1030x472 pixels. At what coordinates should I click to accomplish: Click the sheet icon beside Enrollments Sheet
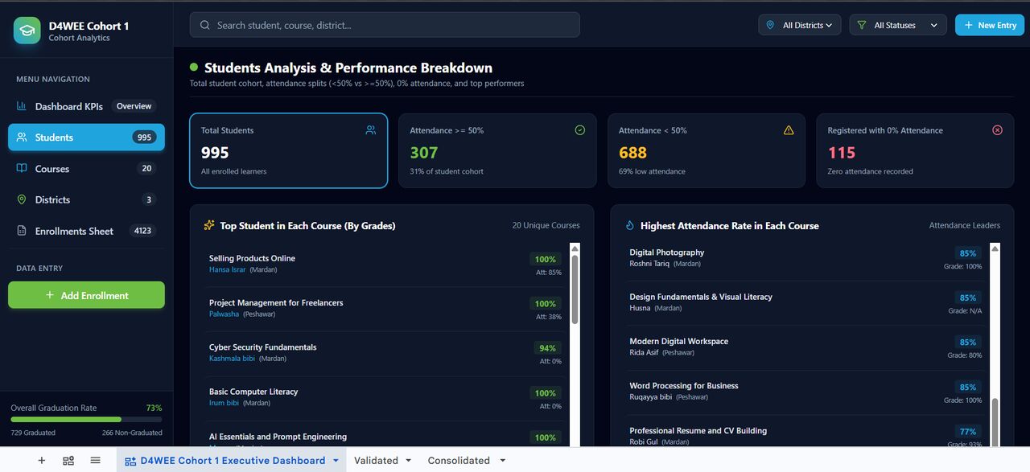22,231
